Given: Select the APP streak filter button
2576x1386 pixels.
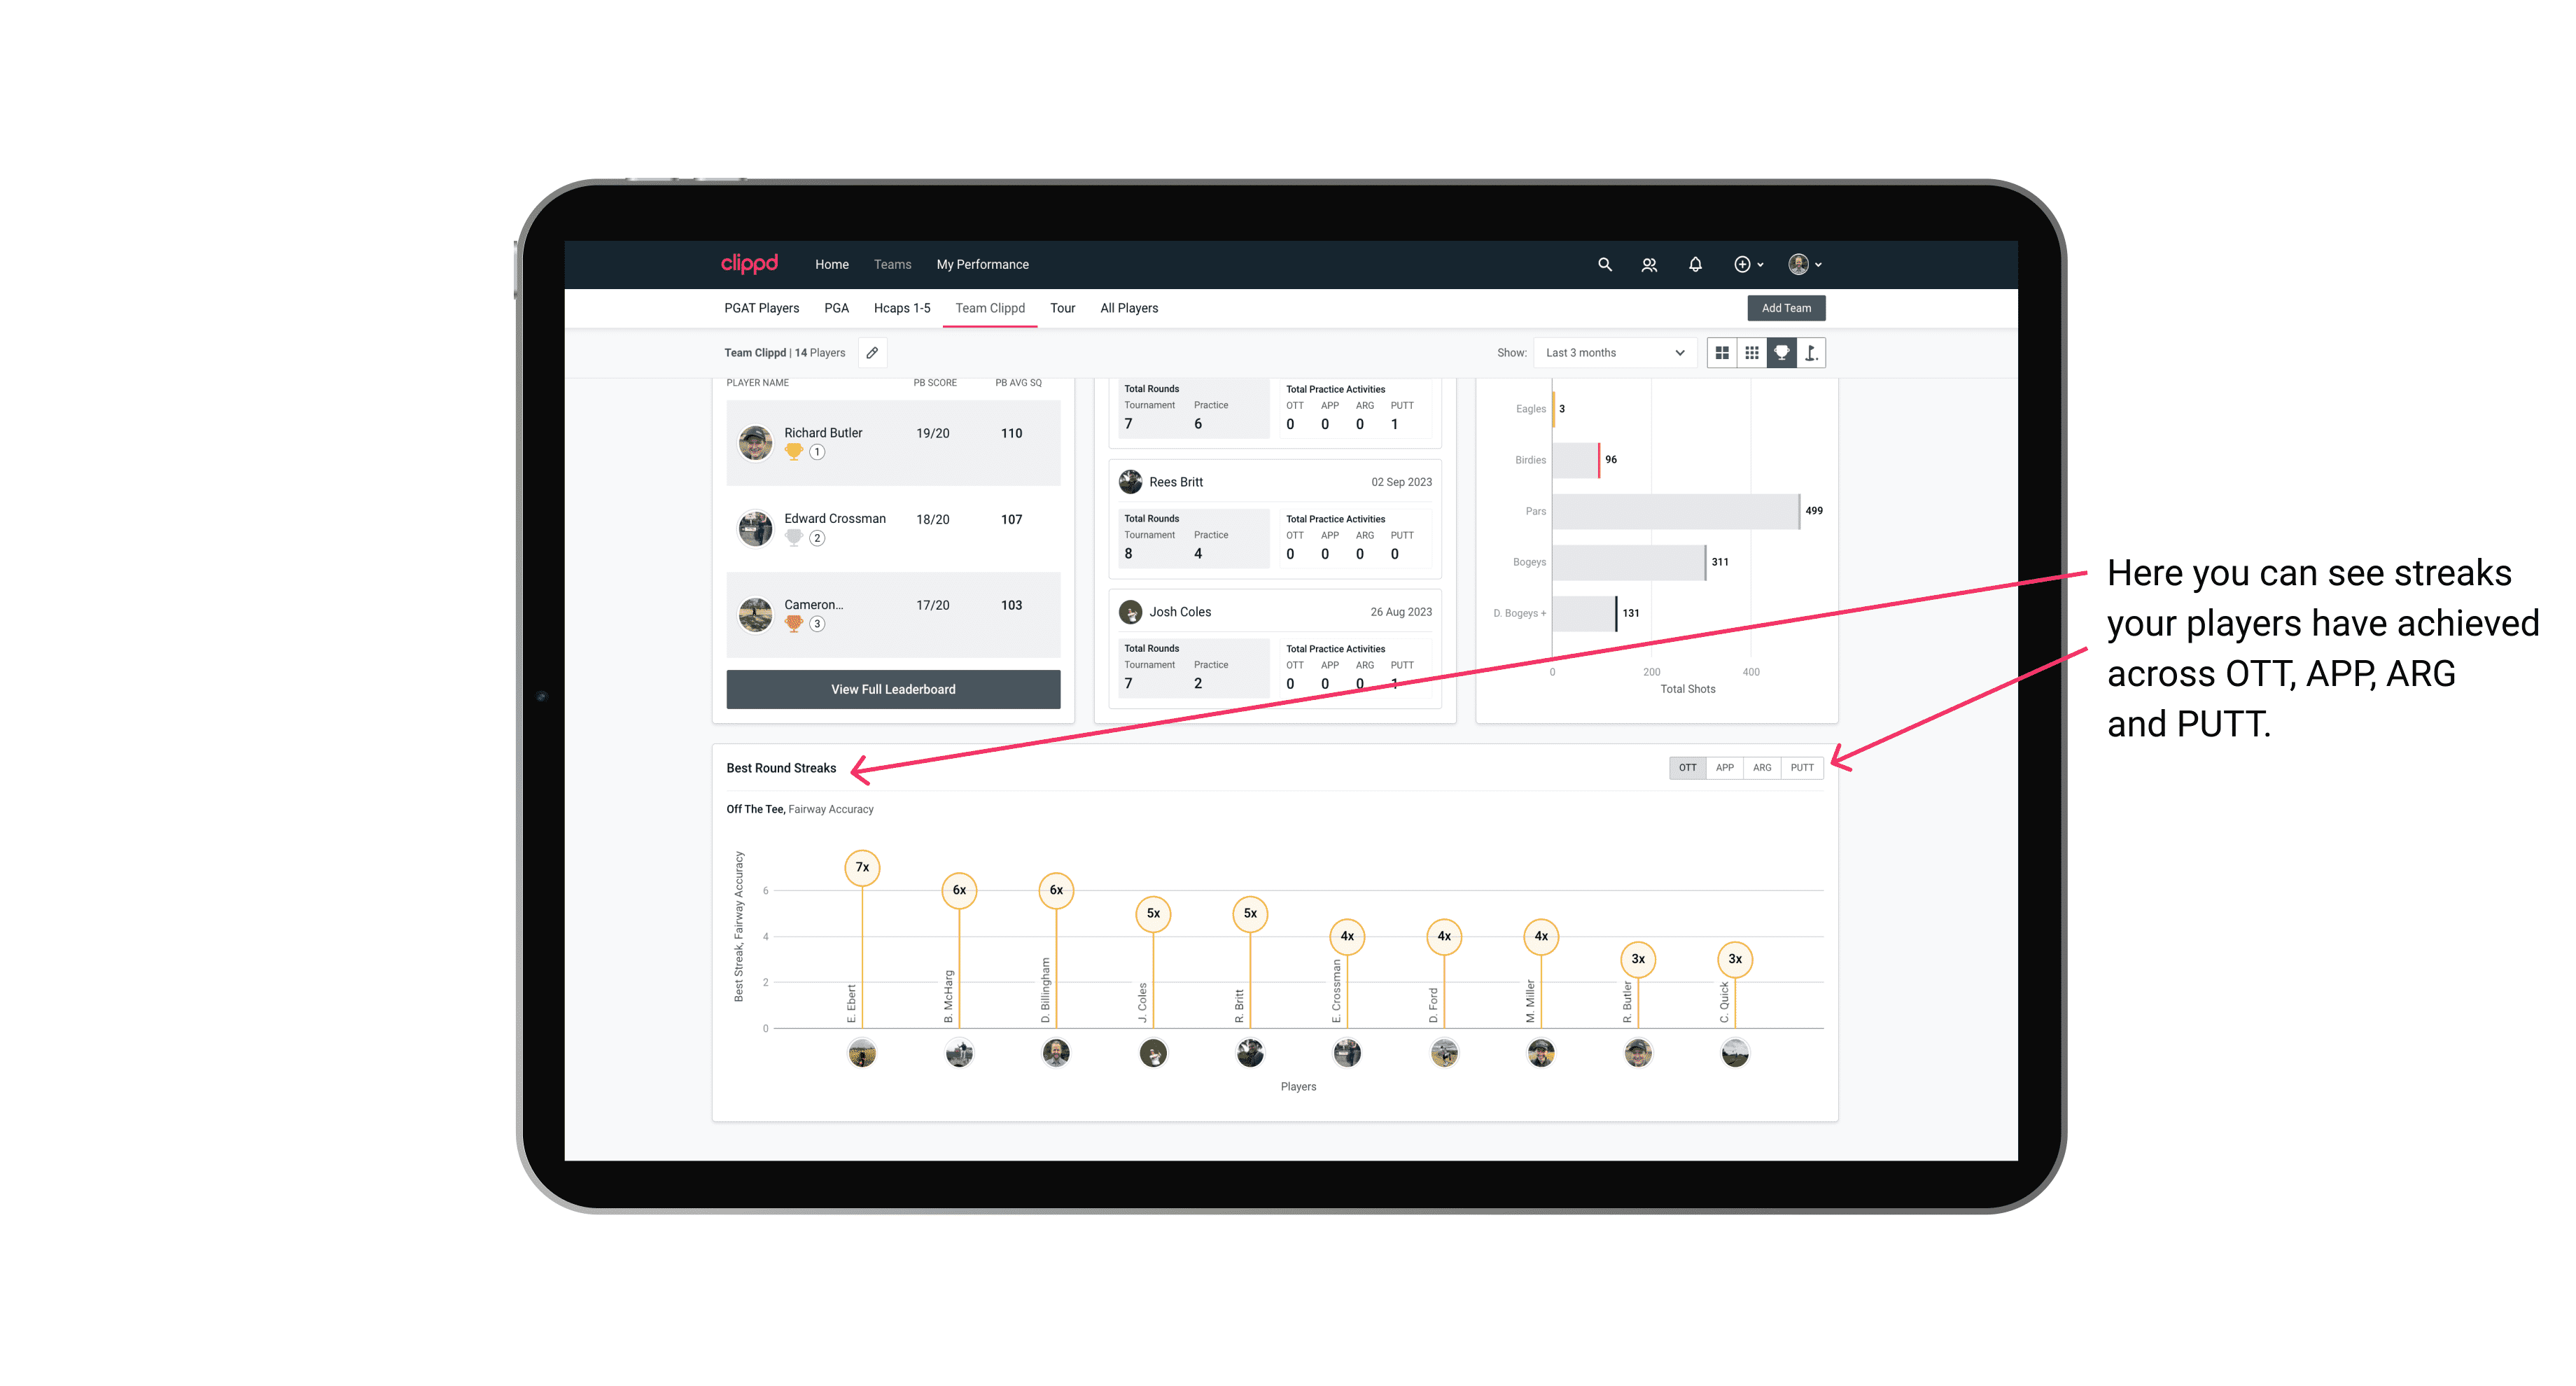Looking at the screenshot, I should (x=1723, y=766).
